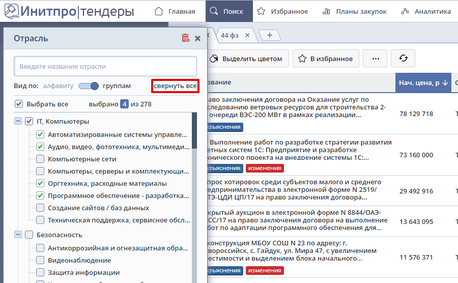This screenshot has height=283, width=458.
Task: Click the Выделить цветом paint button
Action: (246, 59)
